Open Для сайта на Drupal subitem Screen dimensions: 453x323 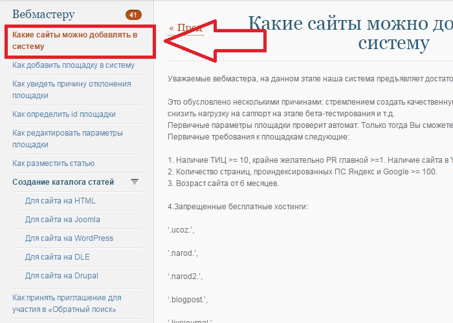61,276
